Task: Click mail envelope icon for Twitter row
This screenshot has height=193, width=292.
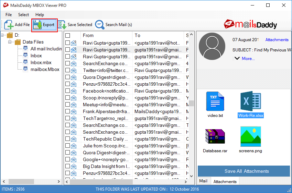Action: pyautogui.click(x=74, y=71)
